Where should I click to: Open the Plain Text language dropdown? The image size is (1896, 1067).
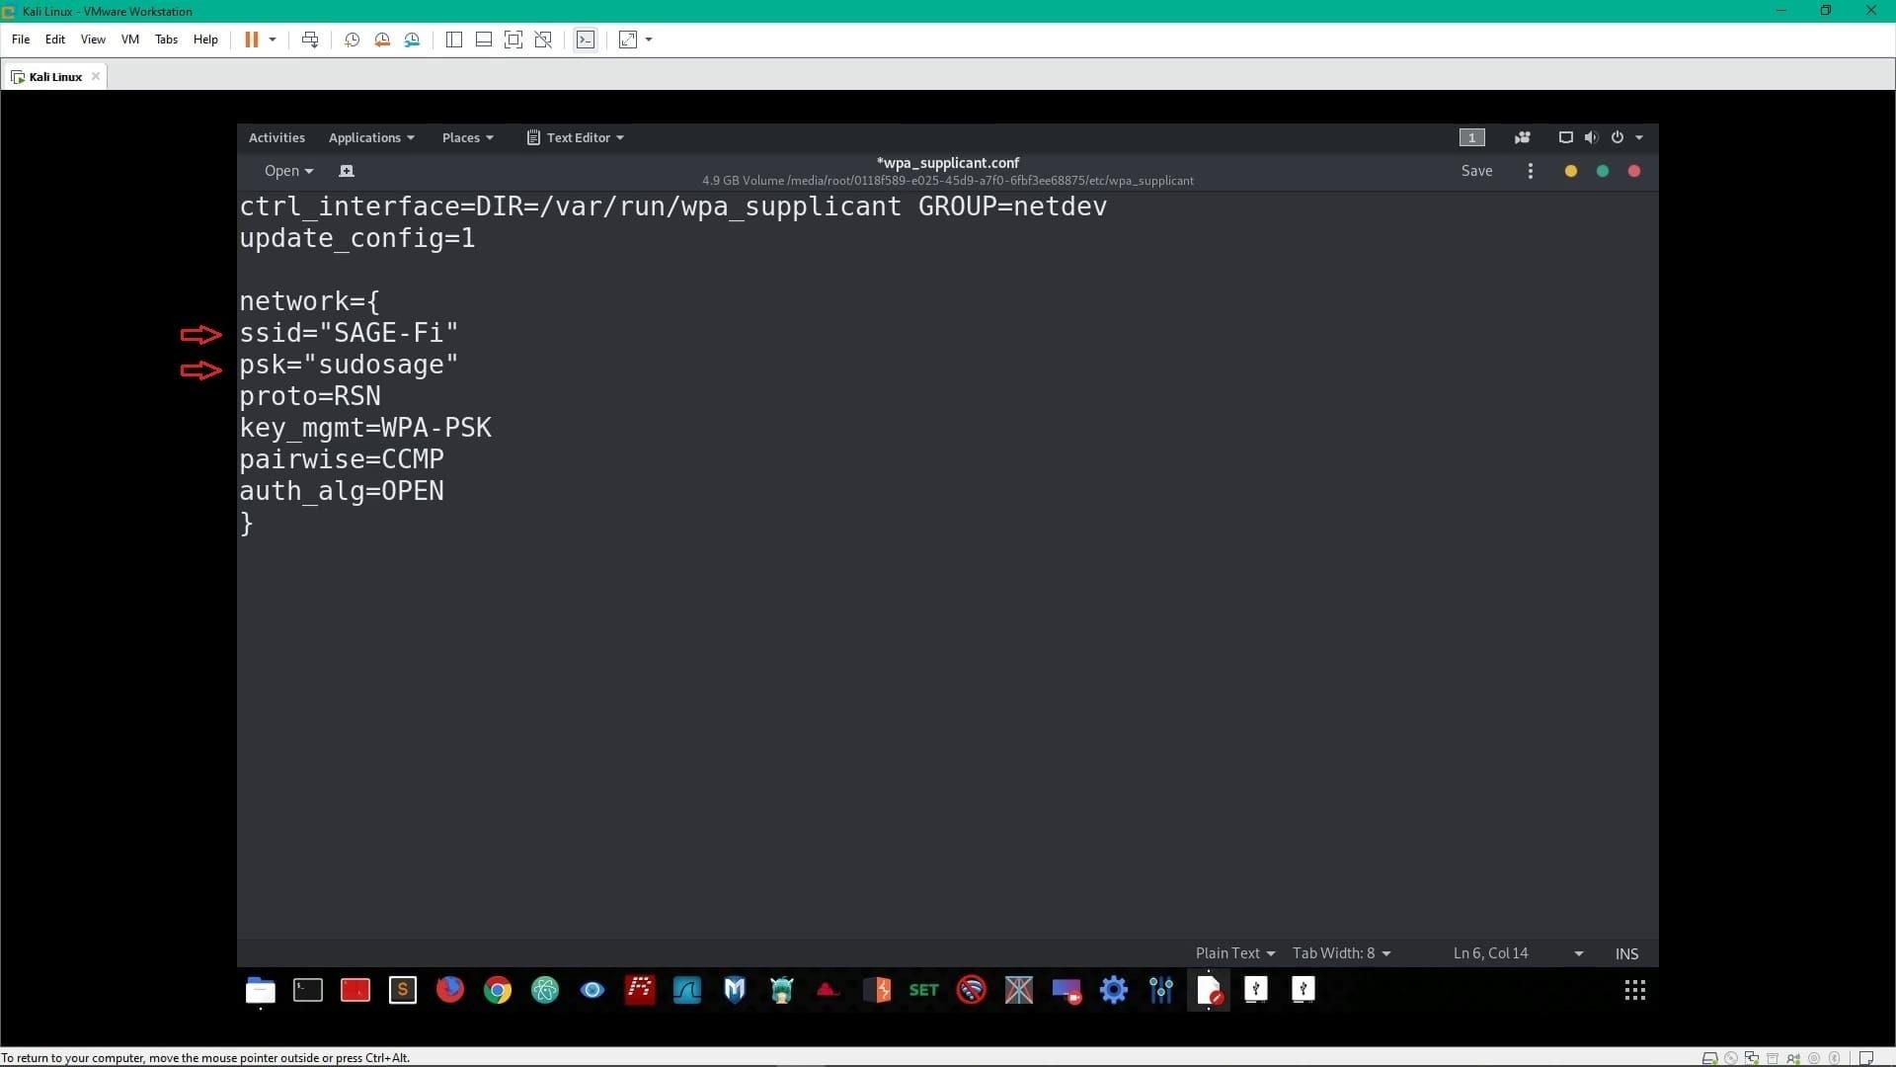[x=1235, y=953]
